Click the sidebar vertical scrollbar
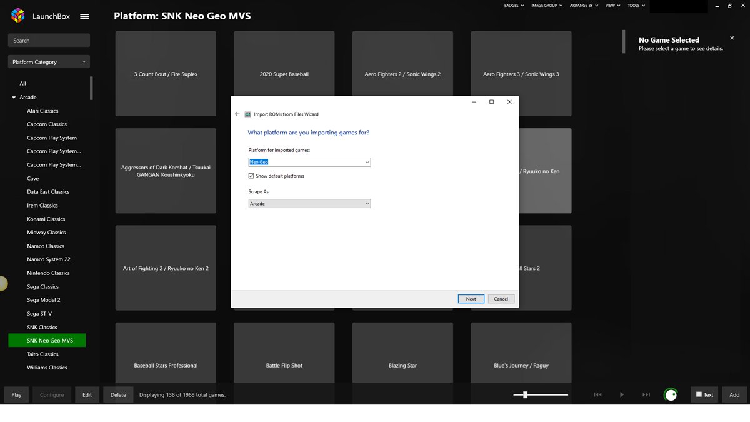Image resolution: width=750 pixels, height=422 pixels. tap(92, 88)
